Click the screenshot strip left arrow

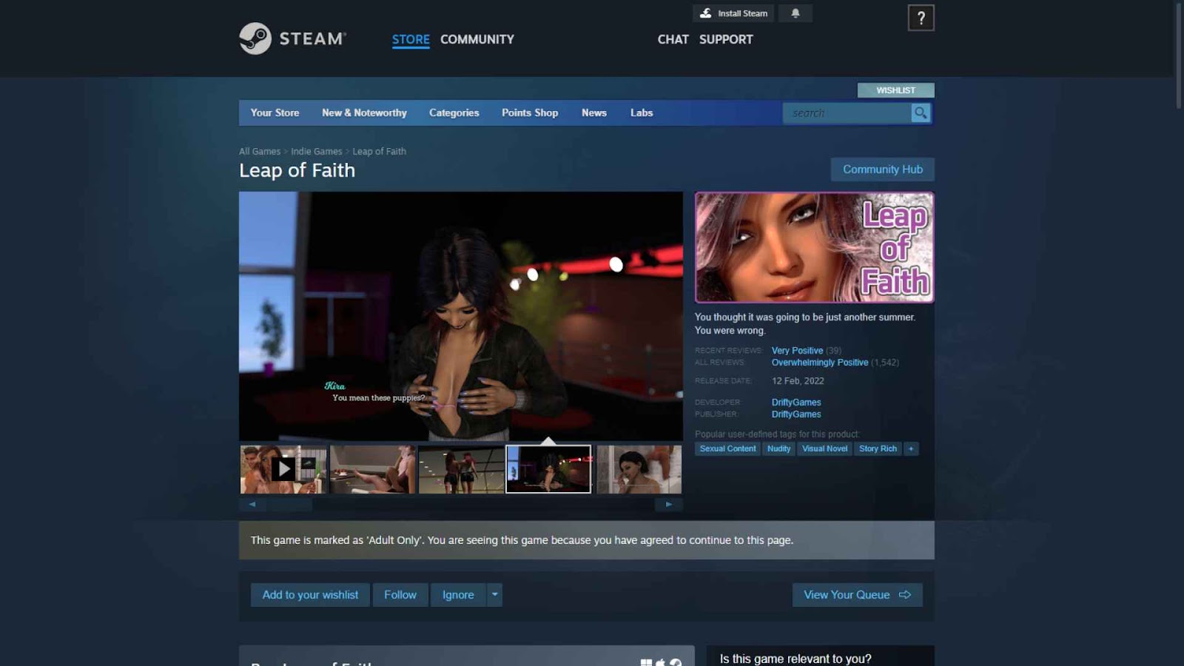coord(252,505)
